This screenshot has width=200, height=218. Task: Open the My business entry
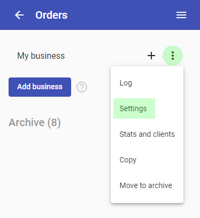41,56
